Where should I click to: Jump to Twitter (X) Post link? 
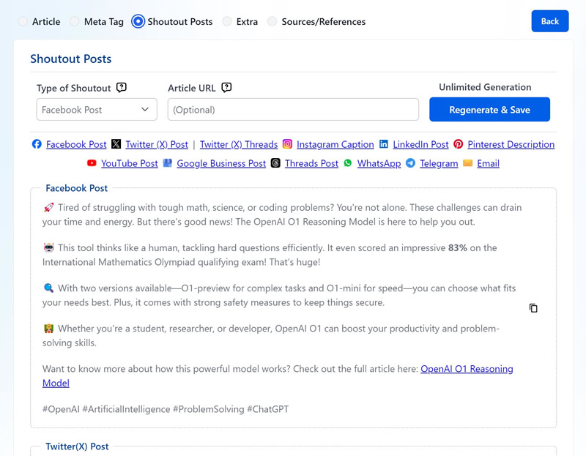point(157,144)
